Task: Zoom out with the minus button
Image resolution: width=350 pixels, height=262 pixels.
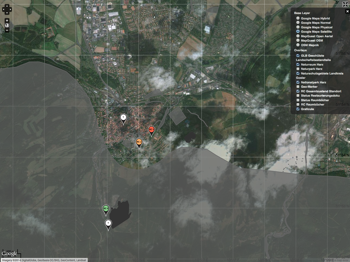Action: [7, 30]
